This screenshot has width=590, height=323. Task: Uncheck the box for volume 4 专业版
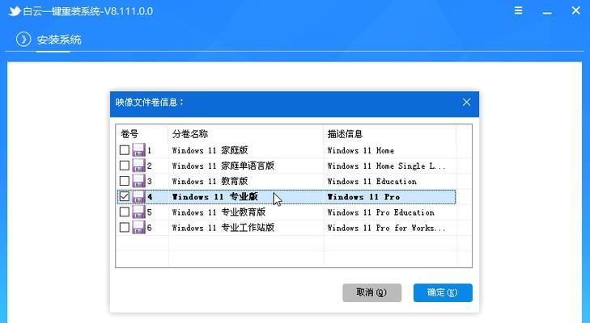coord(124,196)
